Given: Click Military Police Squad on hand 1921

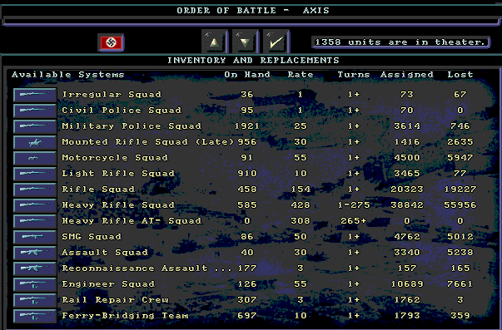Looking at the screenshot, I should click(x=247, y=126).
